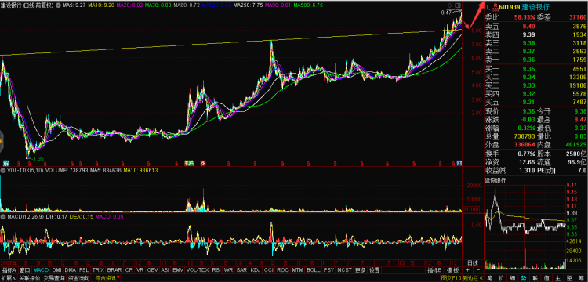Expand the 扩展 panel in bottom-left

tap(9, 278)
